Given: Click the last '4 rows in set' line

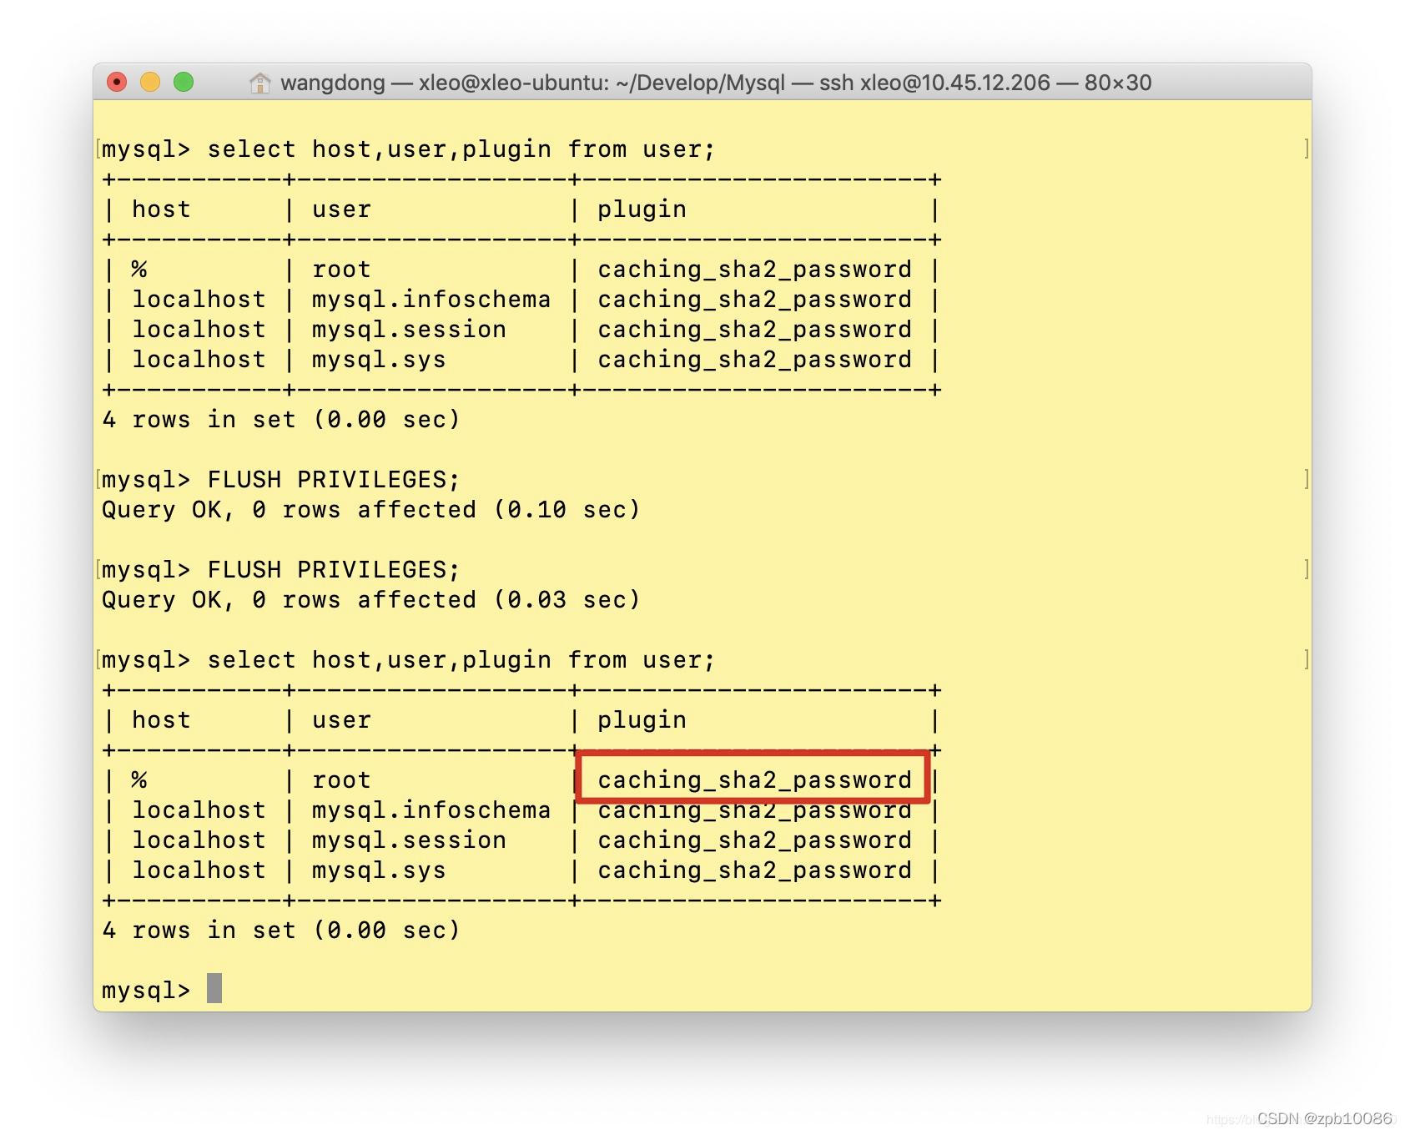Looking at the screenshot, I should tap(281, 931).
